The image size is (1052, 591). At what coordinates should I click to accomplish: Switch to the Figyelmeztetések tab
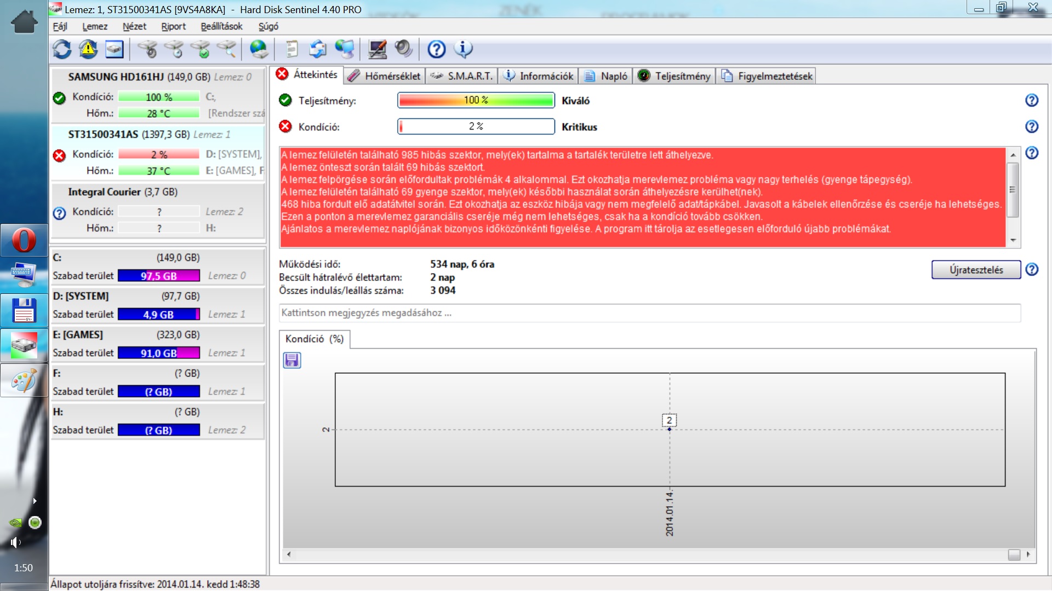(x=767, y=76)
